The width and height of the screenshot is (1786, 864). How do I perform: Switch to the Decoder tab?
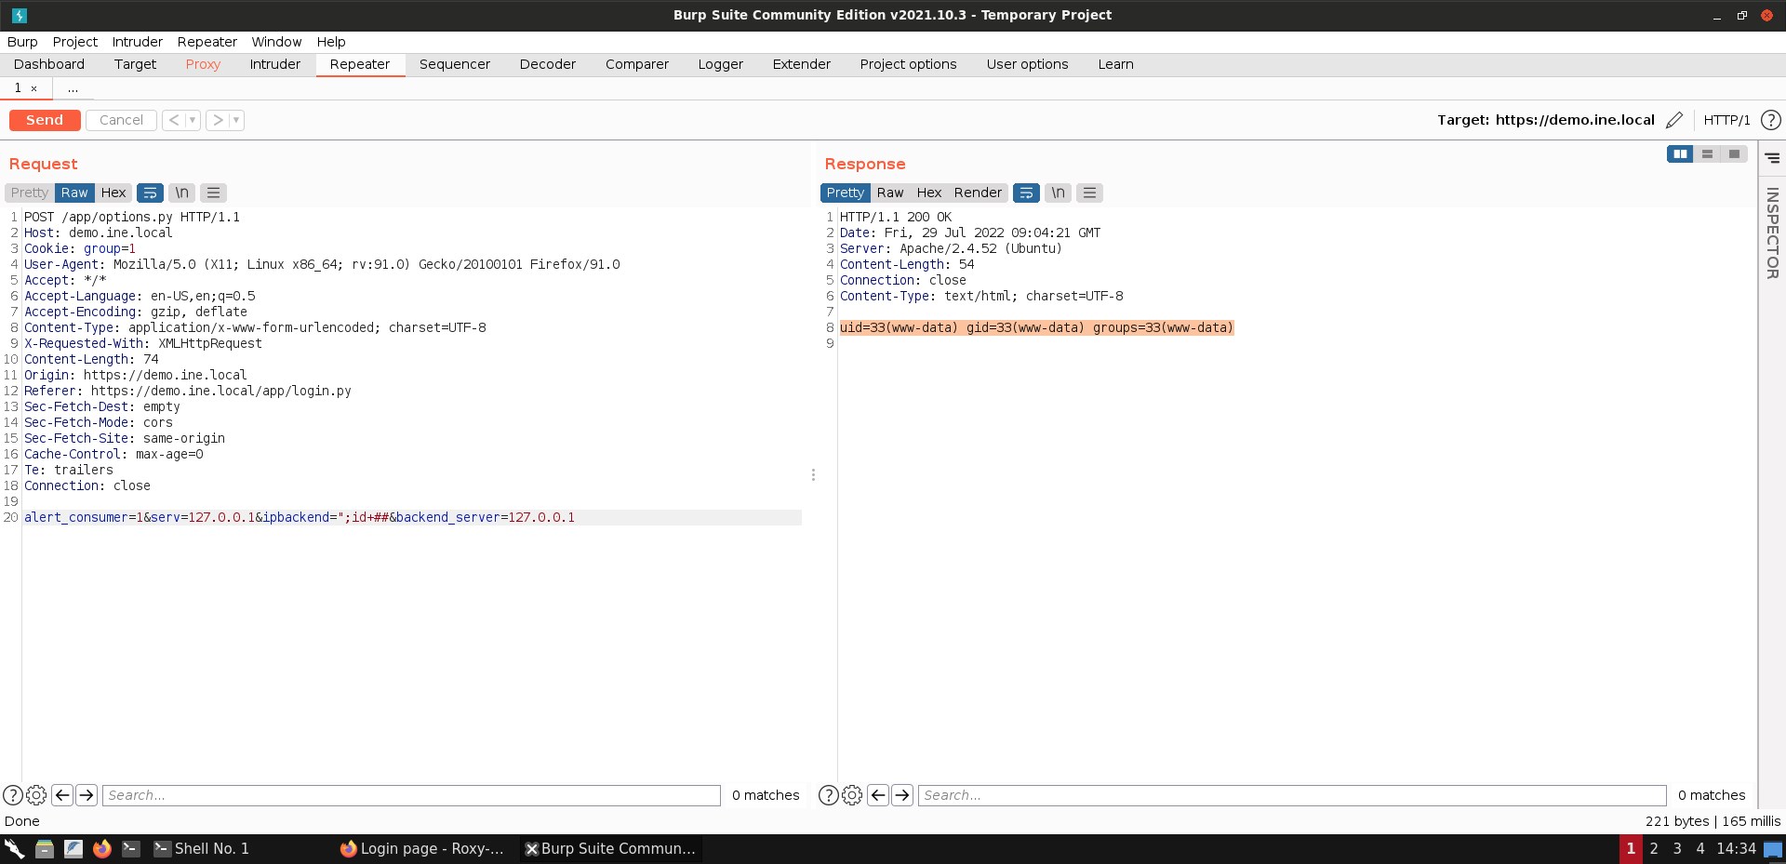click(547, 64)
